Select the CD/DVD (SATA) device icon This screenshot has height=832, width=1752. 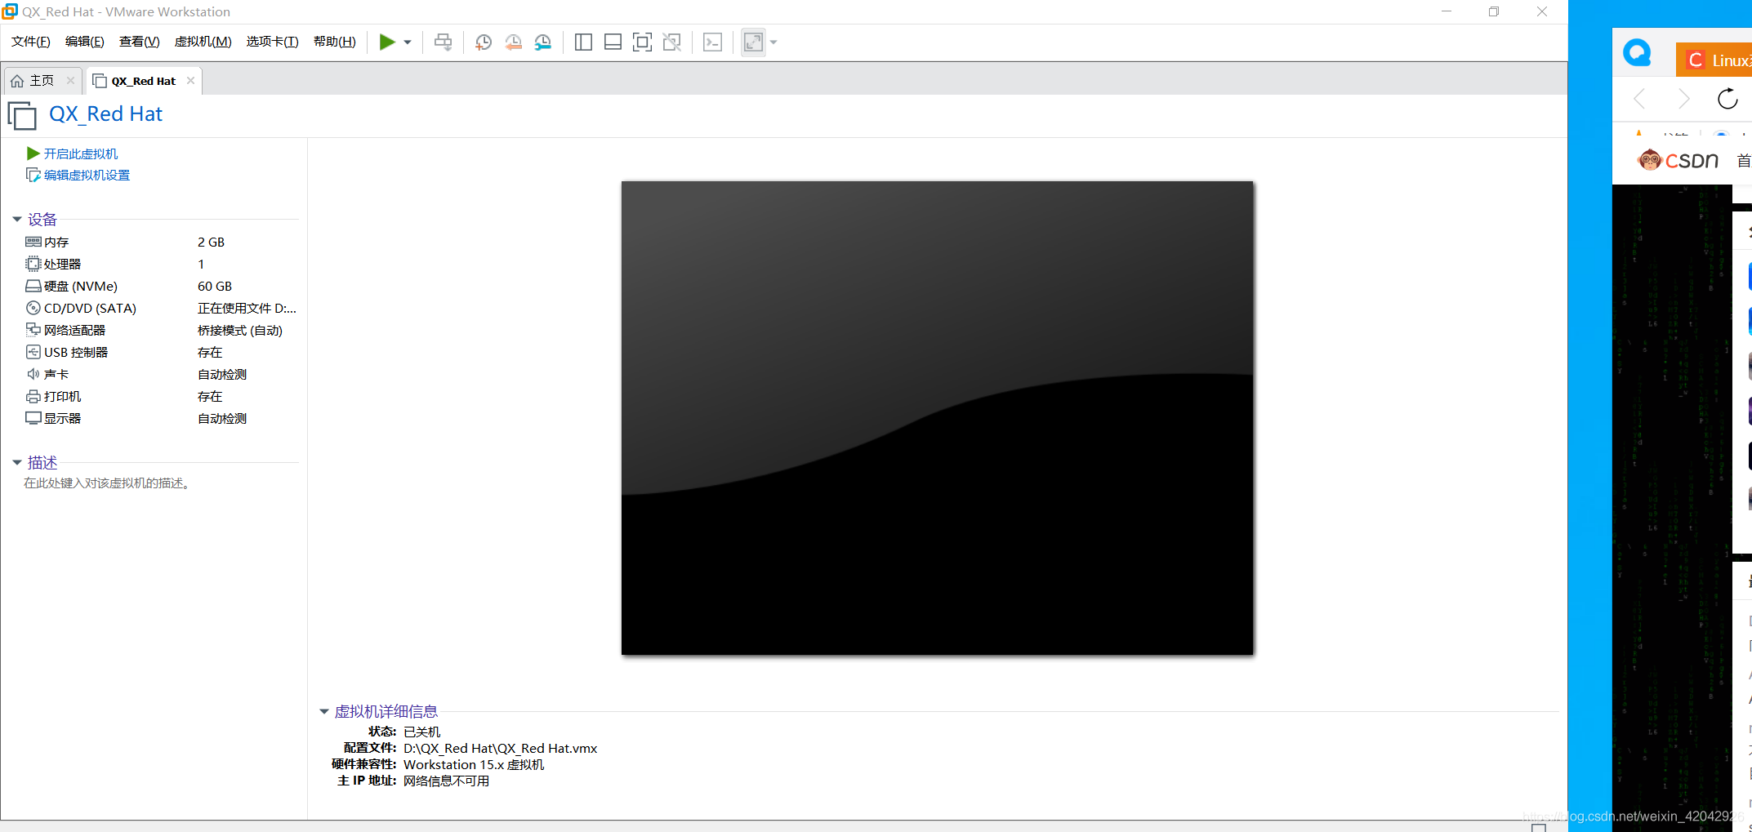click(33, 308)
